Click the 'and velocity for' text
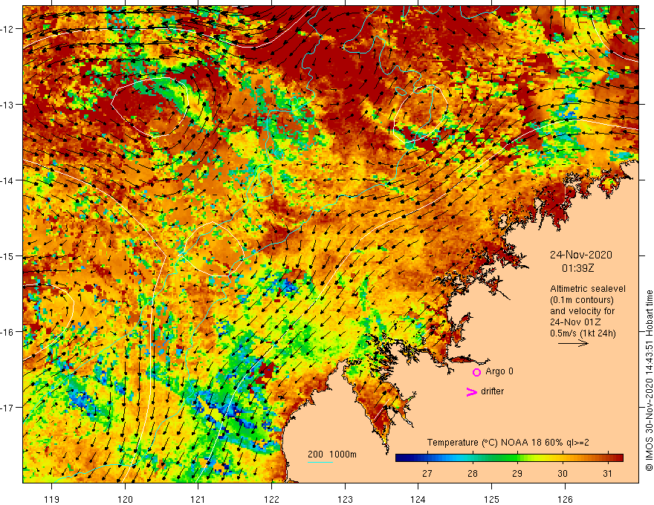This screenshot has width=654, height=505. coord(582,311)
